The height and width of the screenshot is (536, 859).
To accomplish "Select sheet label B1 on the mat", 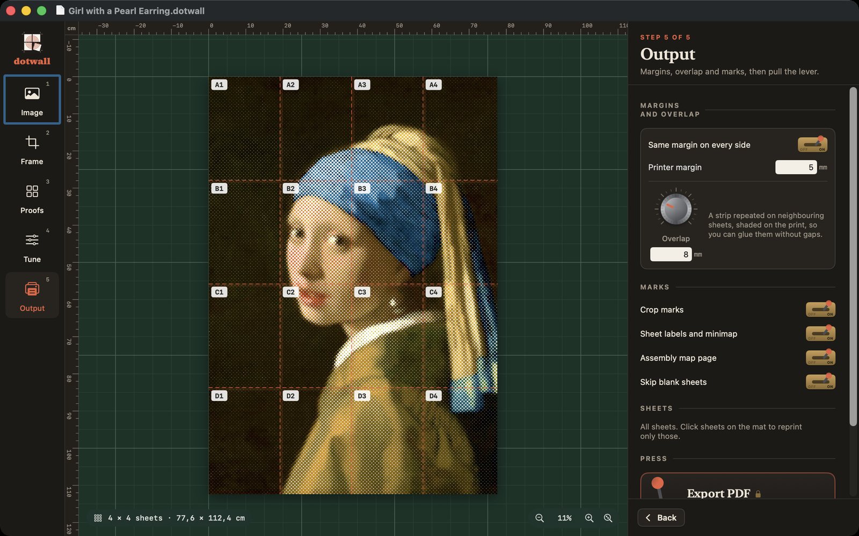I will [219, 189].
